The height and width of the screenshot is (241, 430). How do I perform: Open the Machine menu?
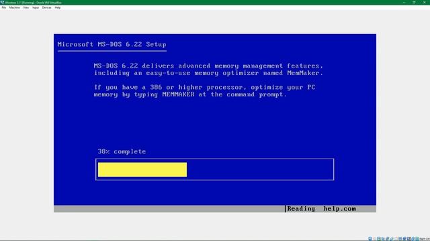pos(14,7)
